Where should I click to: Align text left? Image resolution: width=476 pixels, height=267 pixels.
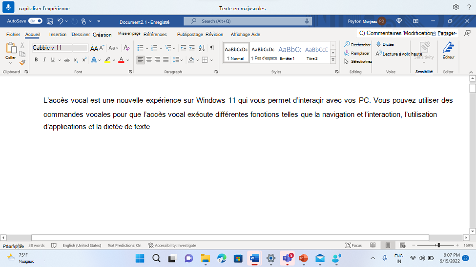[140, 60]
